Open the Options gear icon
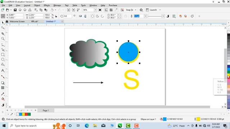 pos(141,10)
